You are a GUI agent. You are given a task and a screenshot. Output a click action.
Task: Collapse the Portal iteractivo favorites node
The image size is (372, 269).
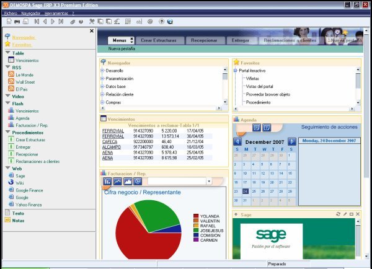coord(235,71)
